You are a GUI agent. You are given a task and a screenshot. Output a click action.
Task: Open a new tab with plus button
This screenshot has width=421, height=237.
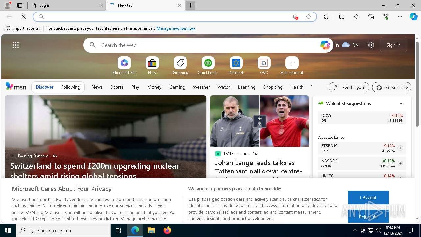[x=190, y=5]
